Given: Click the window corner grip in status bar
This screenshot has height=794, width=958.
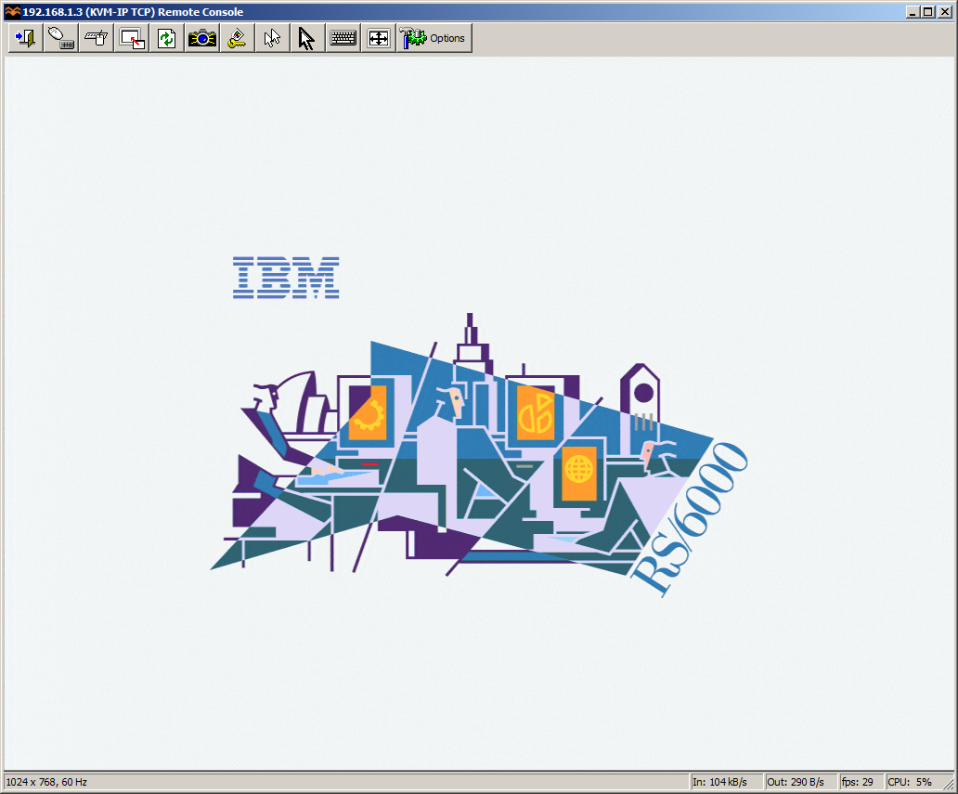Looking at the screenshot, I should [949, 784].
